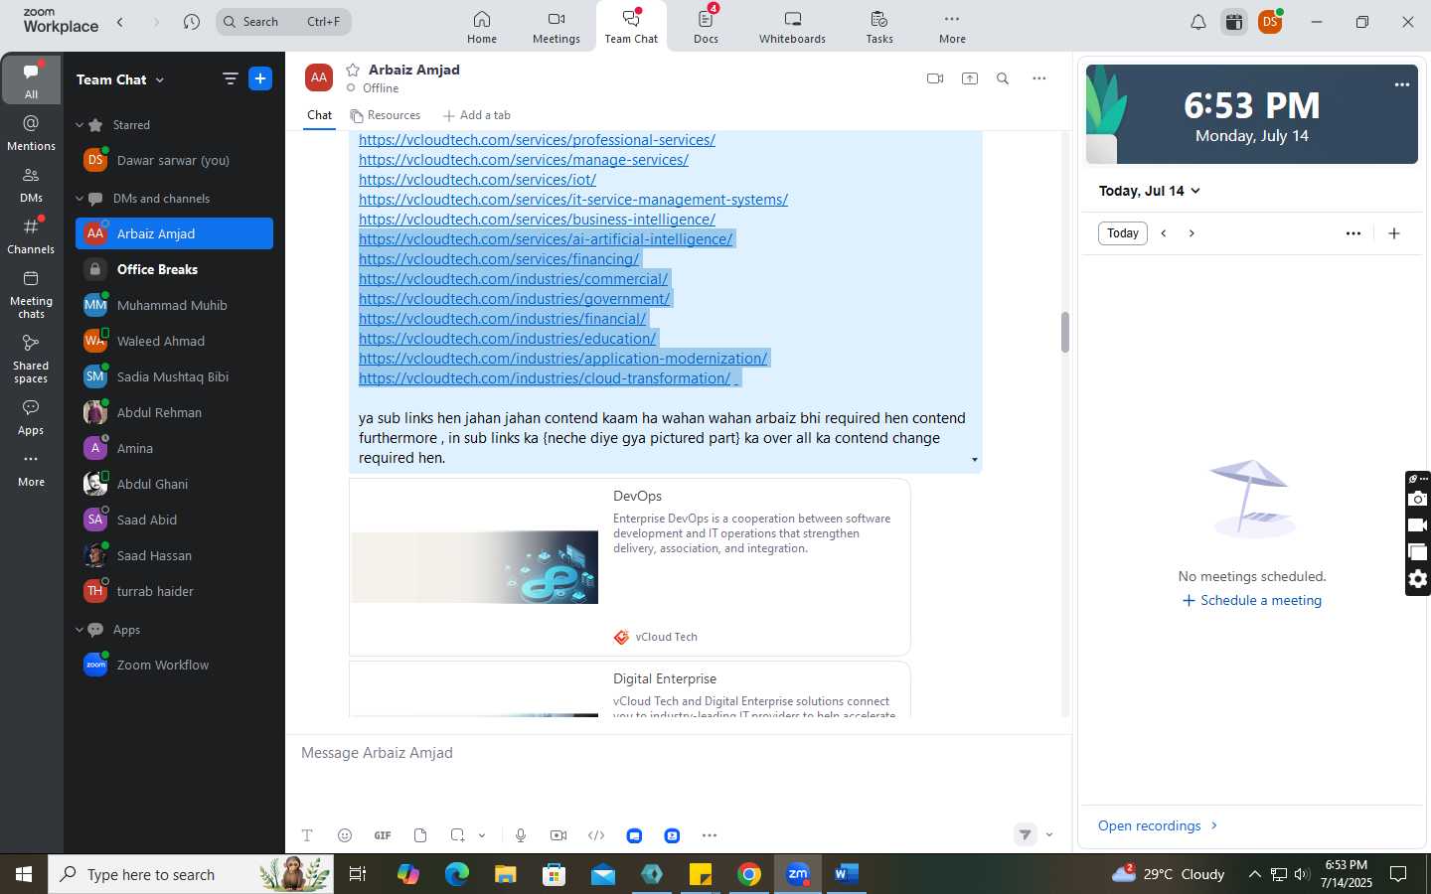Viewport: 1431px width, 894px height.
Task: Start a video meeting with Arbaiz Amjad
Action: click(x=935, y=78)
